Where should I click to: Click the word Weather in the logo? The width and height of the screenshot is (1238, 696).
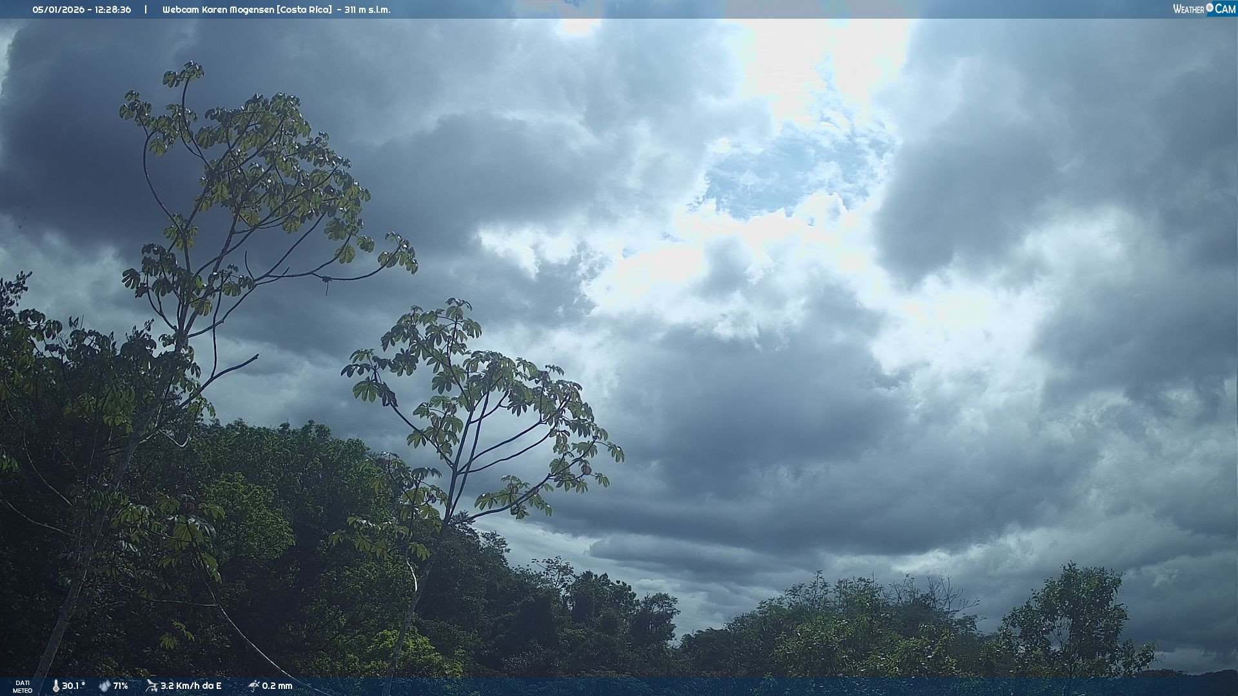tap(1188, 10)
